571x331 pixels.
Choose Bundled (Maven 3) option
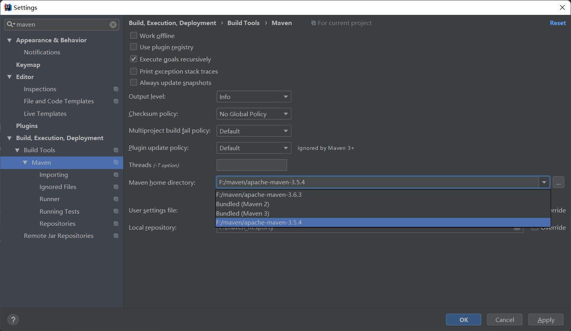click(243, 214)
